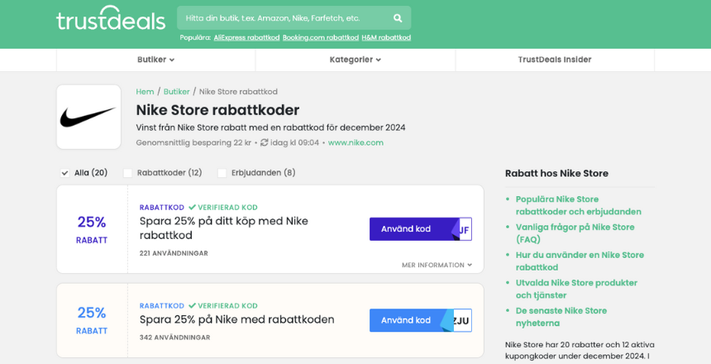Focus the Hitta din butik search field
The image size is (711, 364).
(x=293, y=18)
